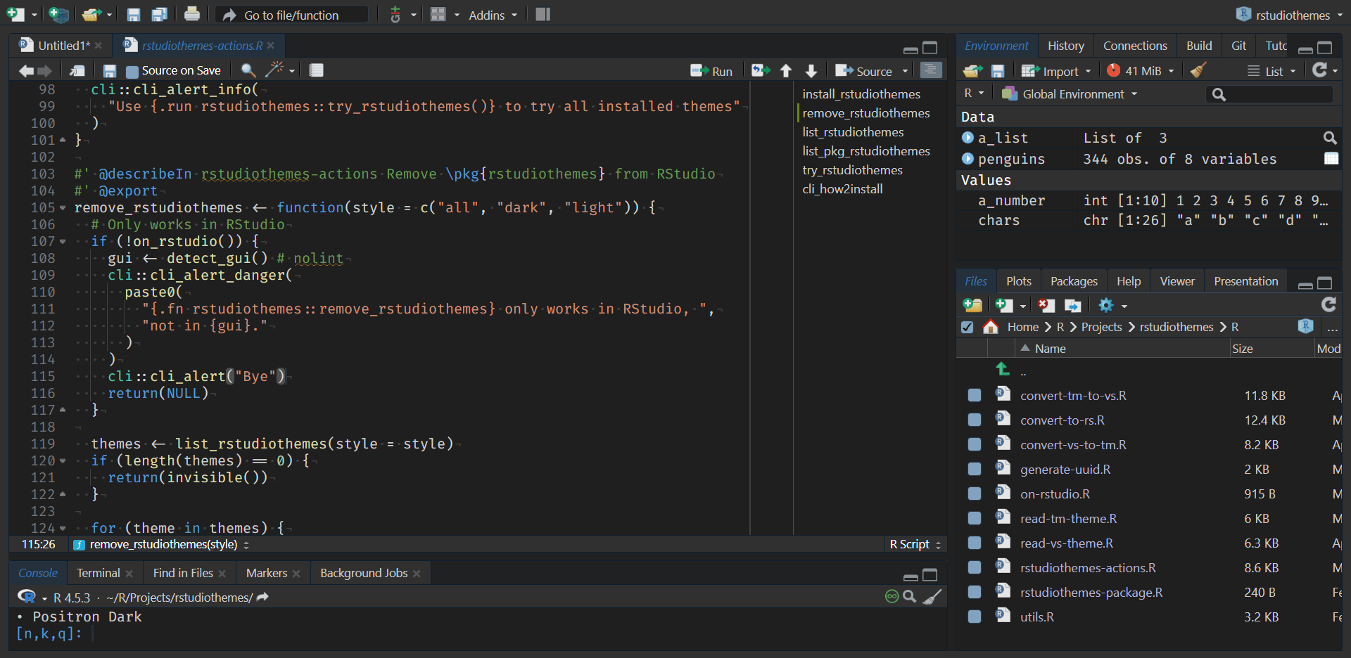The width and height of the screenshot is (1351, 658).
Task: Refresh the Files pane listing
Action: (x=1328, y=305)
